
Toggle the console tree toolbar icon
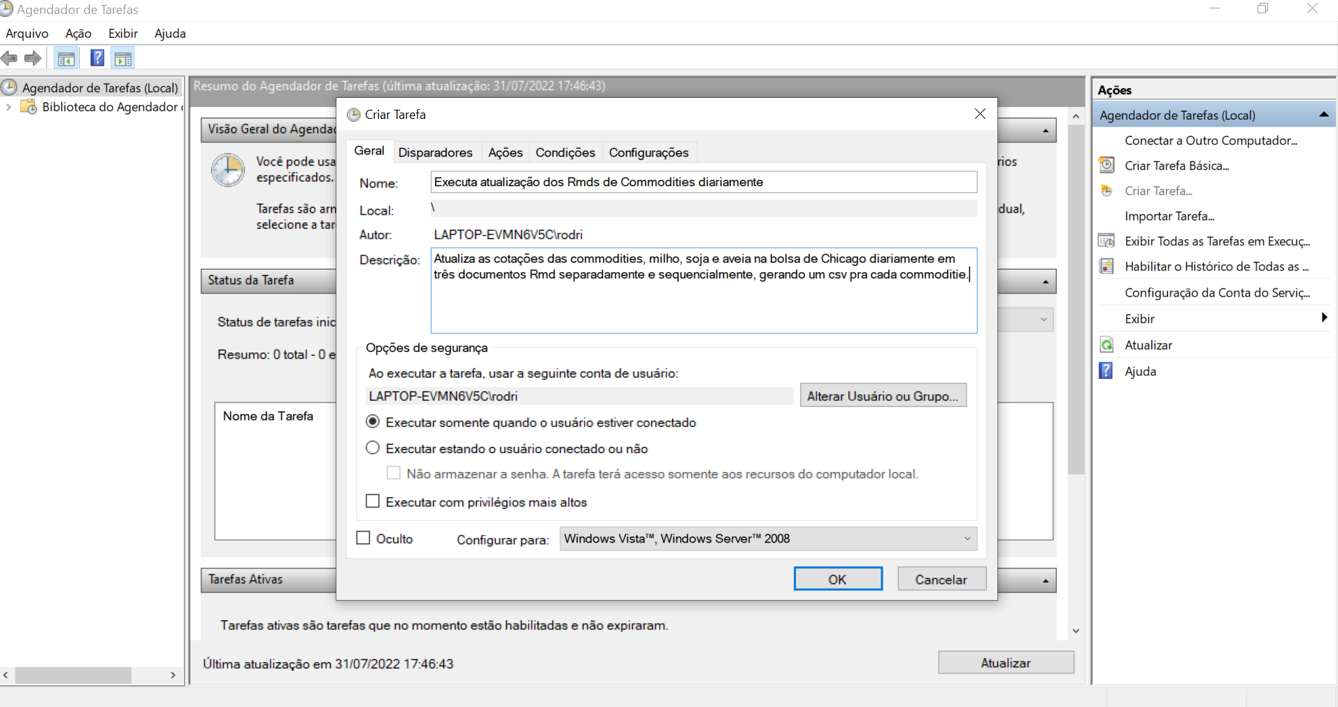tap(66, 59)
